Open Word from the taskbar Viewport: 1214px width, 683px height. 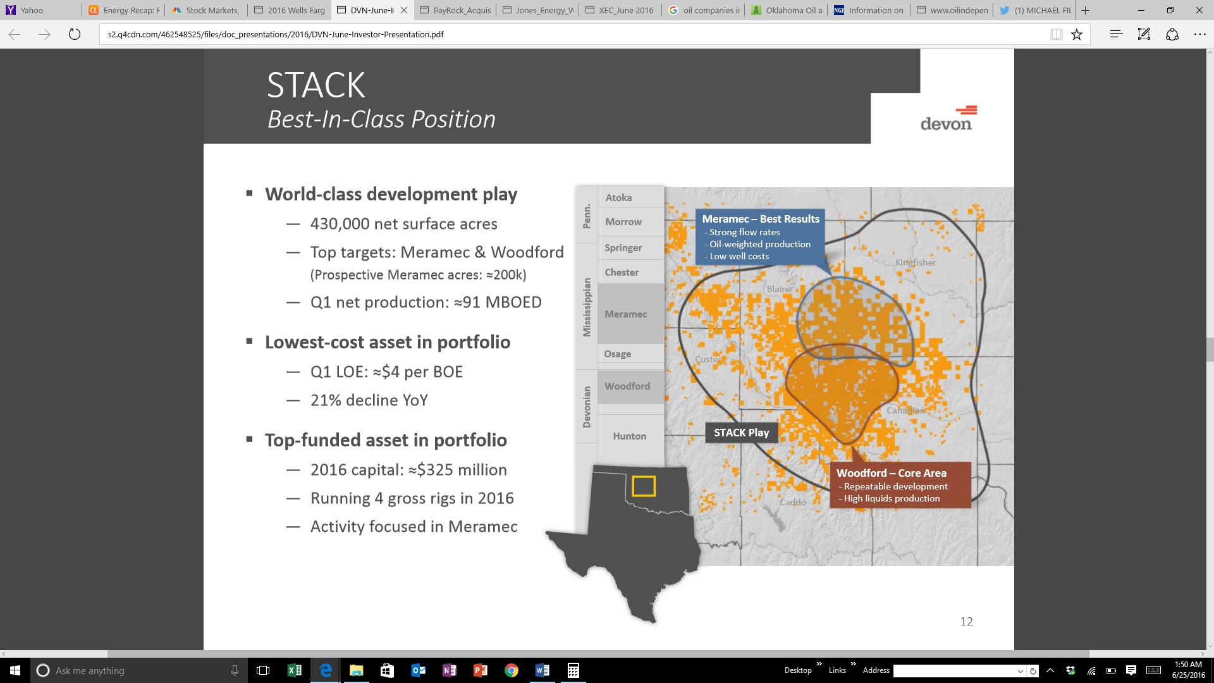point(542,670)
